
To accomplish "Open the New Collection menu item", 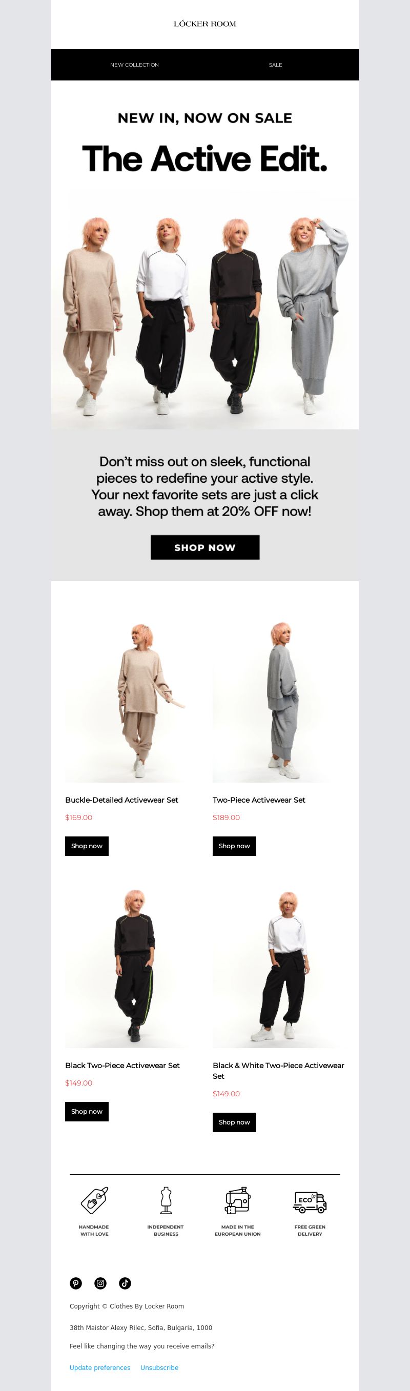I will pyautogui.click(x=134, y=65).
